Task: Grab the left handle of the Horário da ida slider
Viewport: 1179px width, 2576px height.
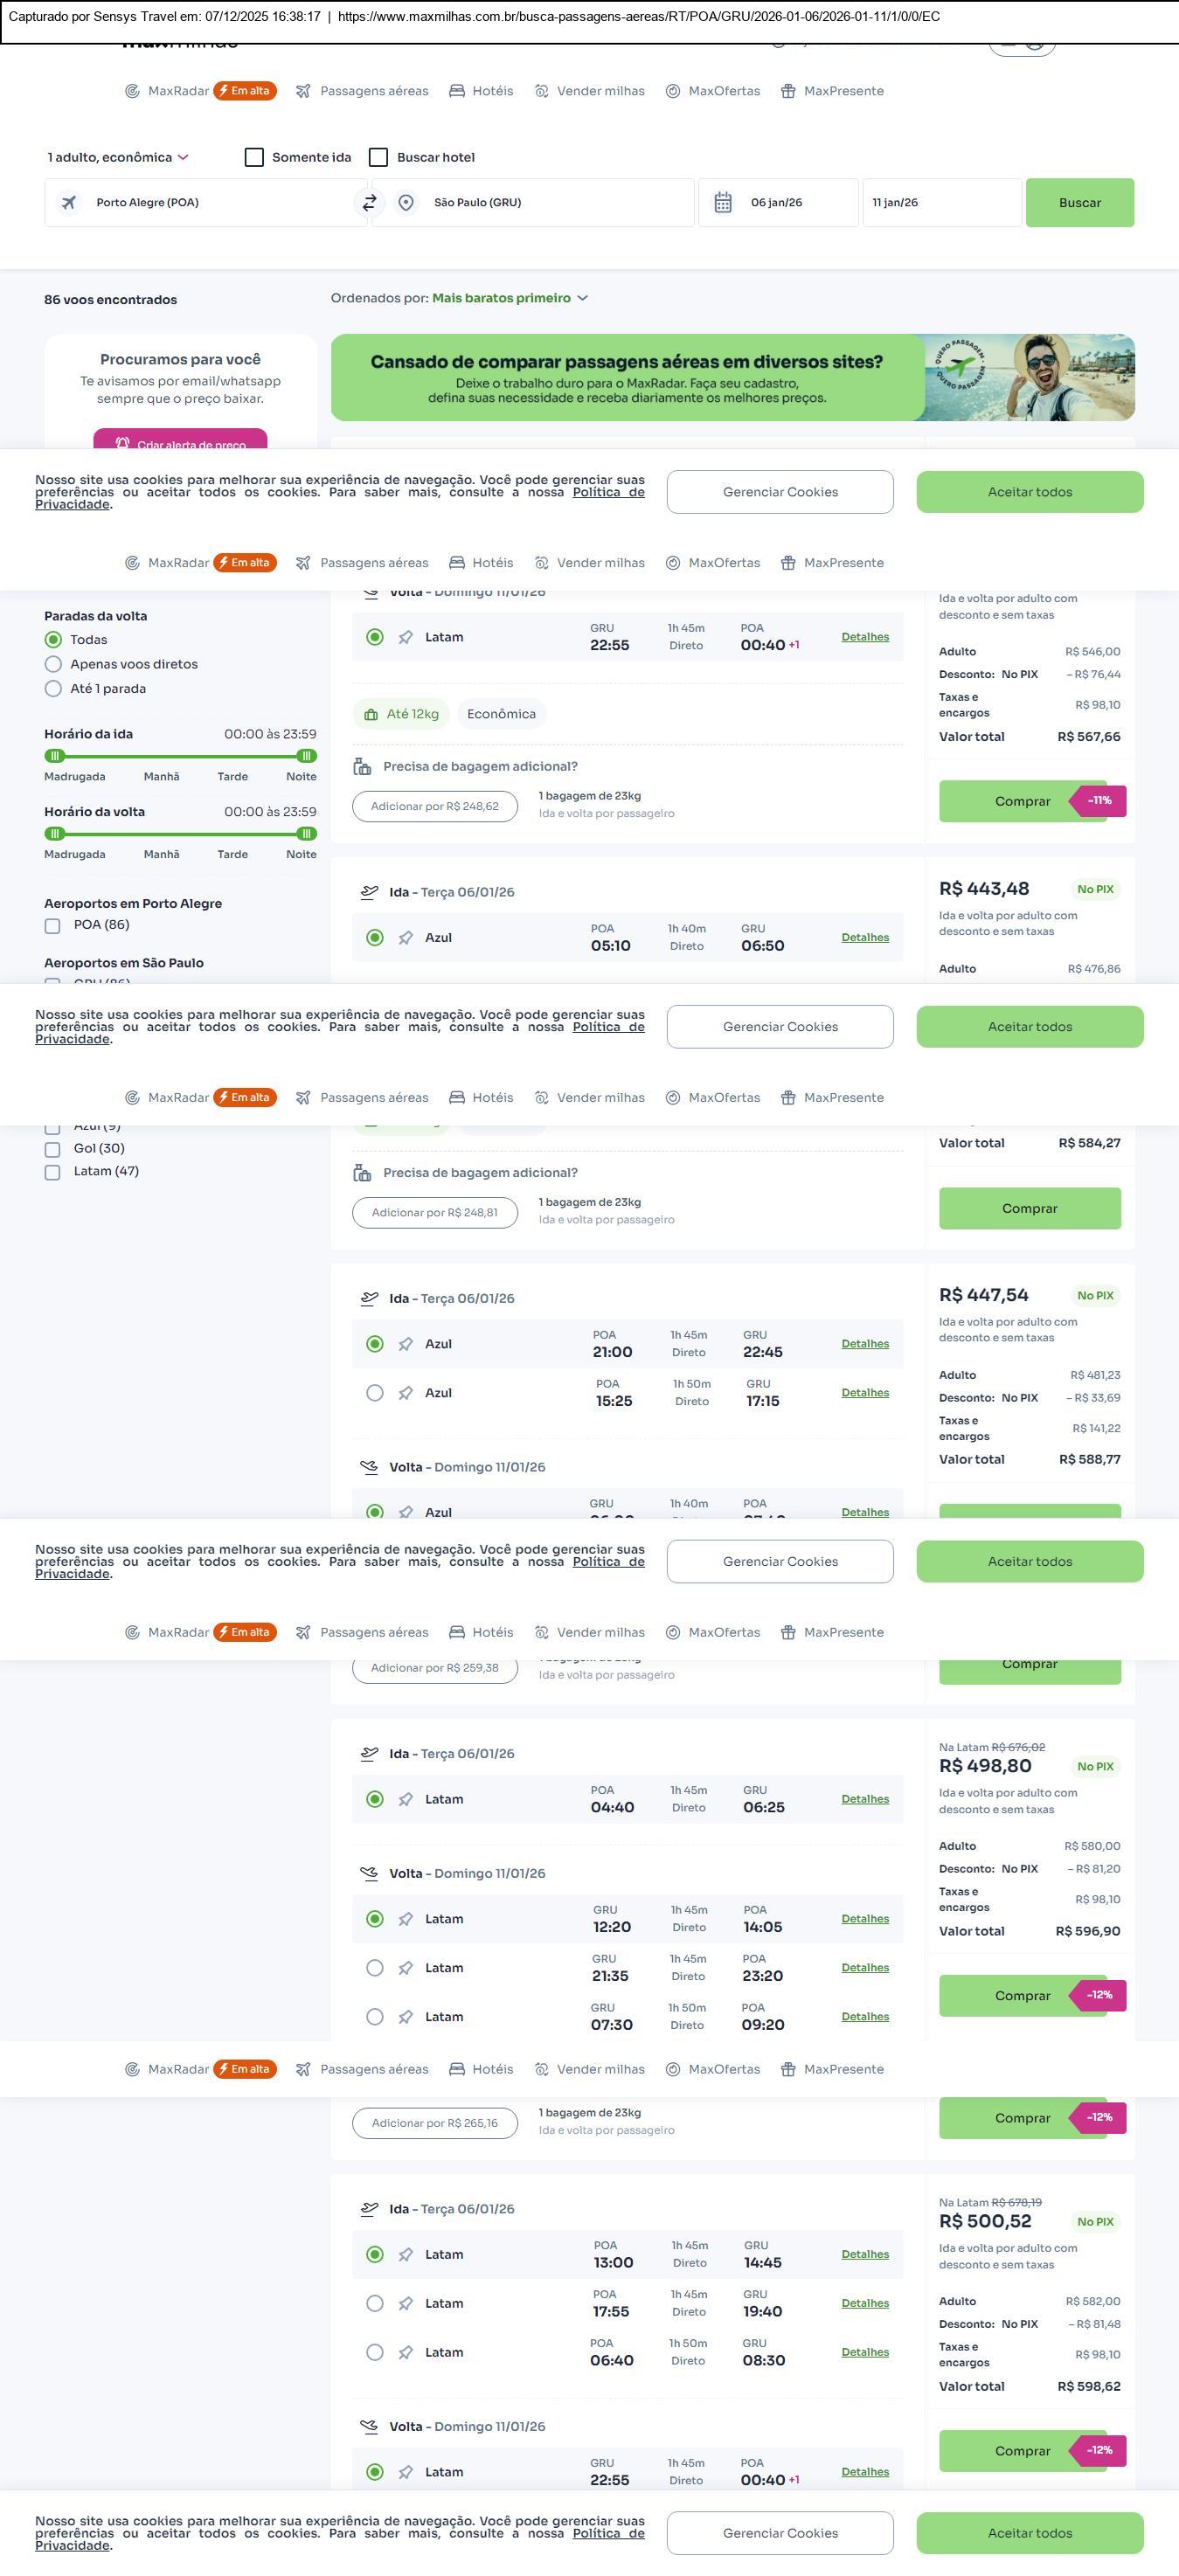Action: point(55,756)
